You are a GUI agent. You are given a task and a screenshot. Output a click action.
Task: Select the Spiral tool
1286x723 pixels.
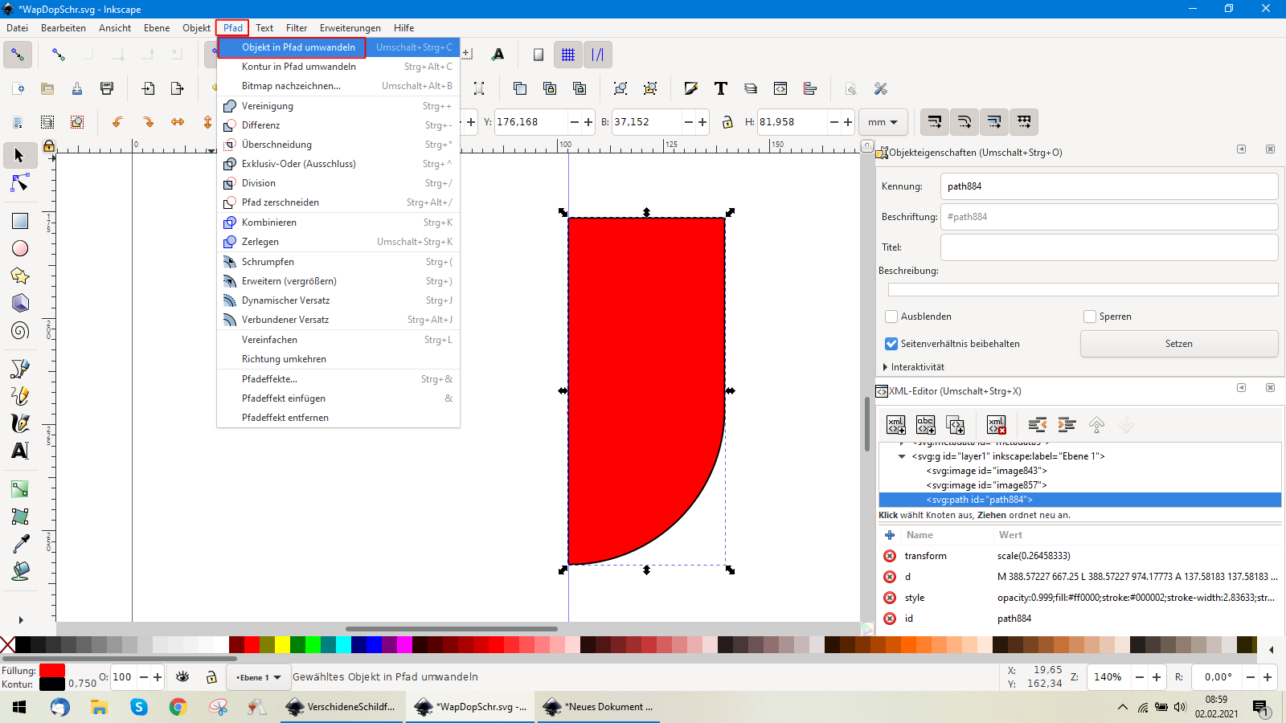click(20, 330)
